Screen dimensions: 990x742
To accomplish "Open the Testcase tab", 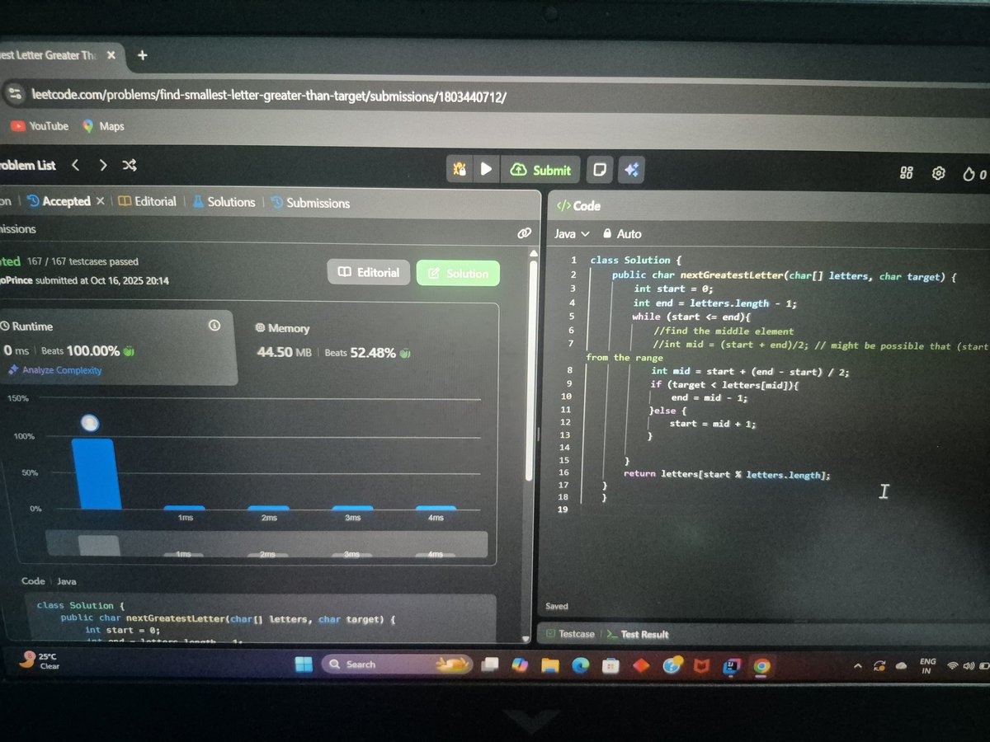I will tap(570, 634).
